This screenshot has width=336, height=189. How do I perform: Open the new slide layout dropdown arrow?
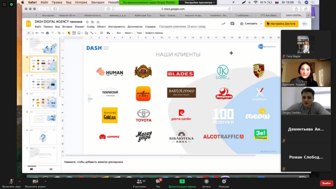click(33, 33)
